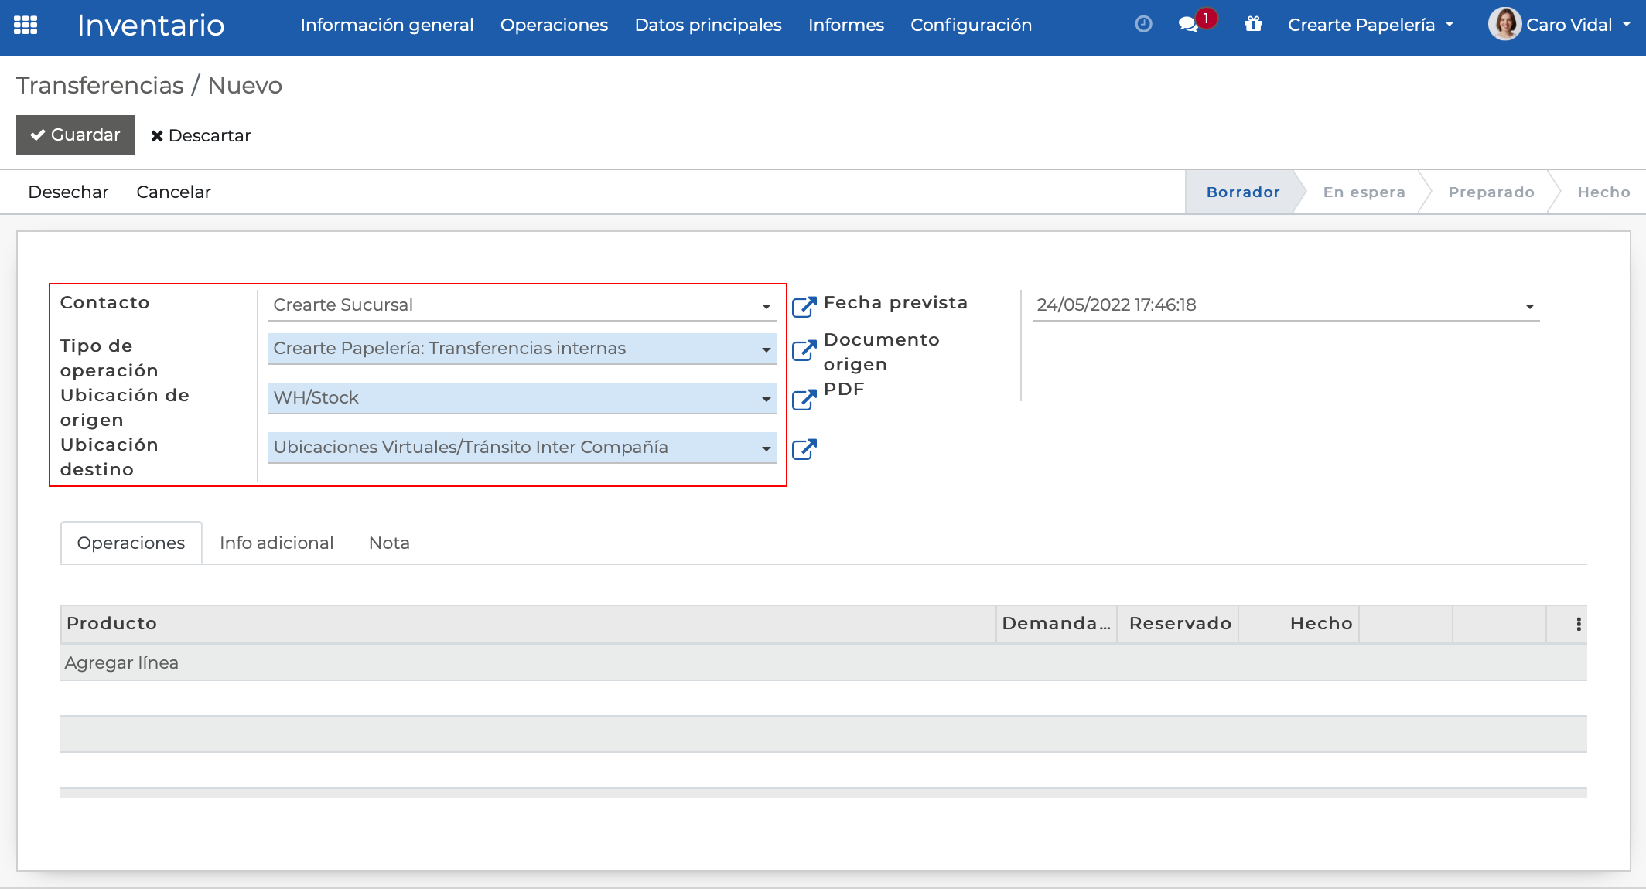
Task: Click Caro Vidal's profile avatar
Action: coord(1504,24)
